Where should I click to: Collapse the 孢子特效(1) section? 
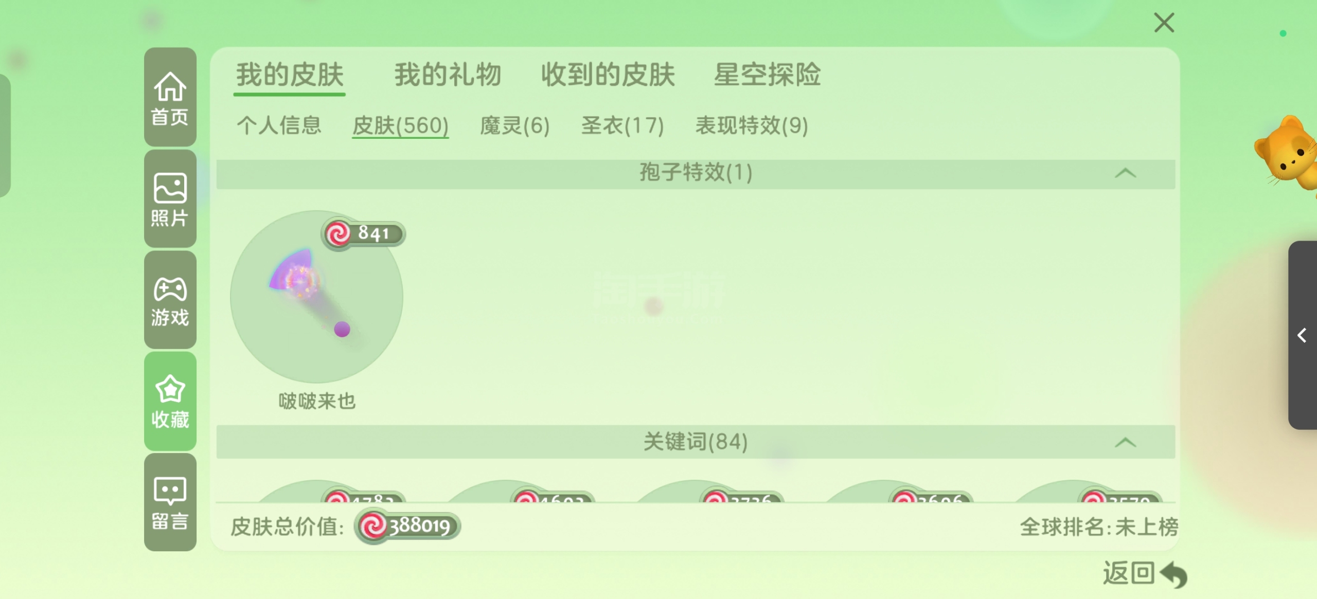[x=1125, y=173]
